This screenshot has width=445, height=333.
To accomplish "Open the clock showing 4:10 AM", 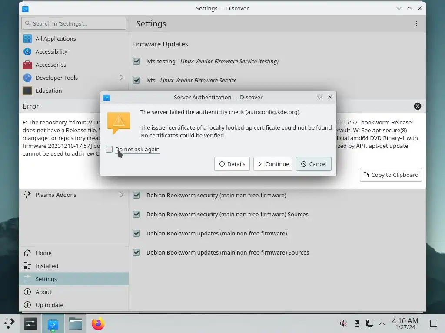I will (x=405, y=323).
